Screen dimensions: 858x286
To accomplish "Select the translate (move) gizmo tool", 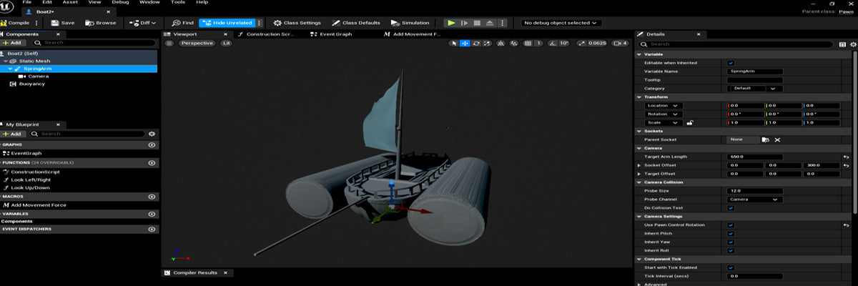I will click(x=465, y=44).
